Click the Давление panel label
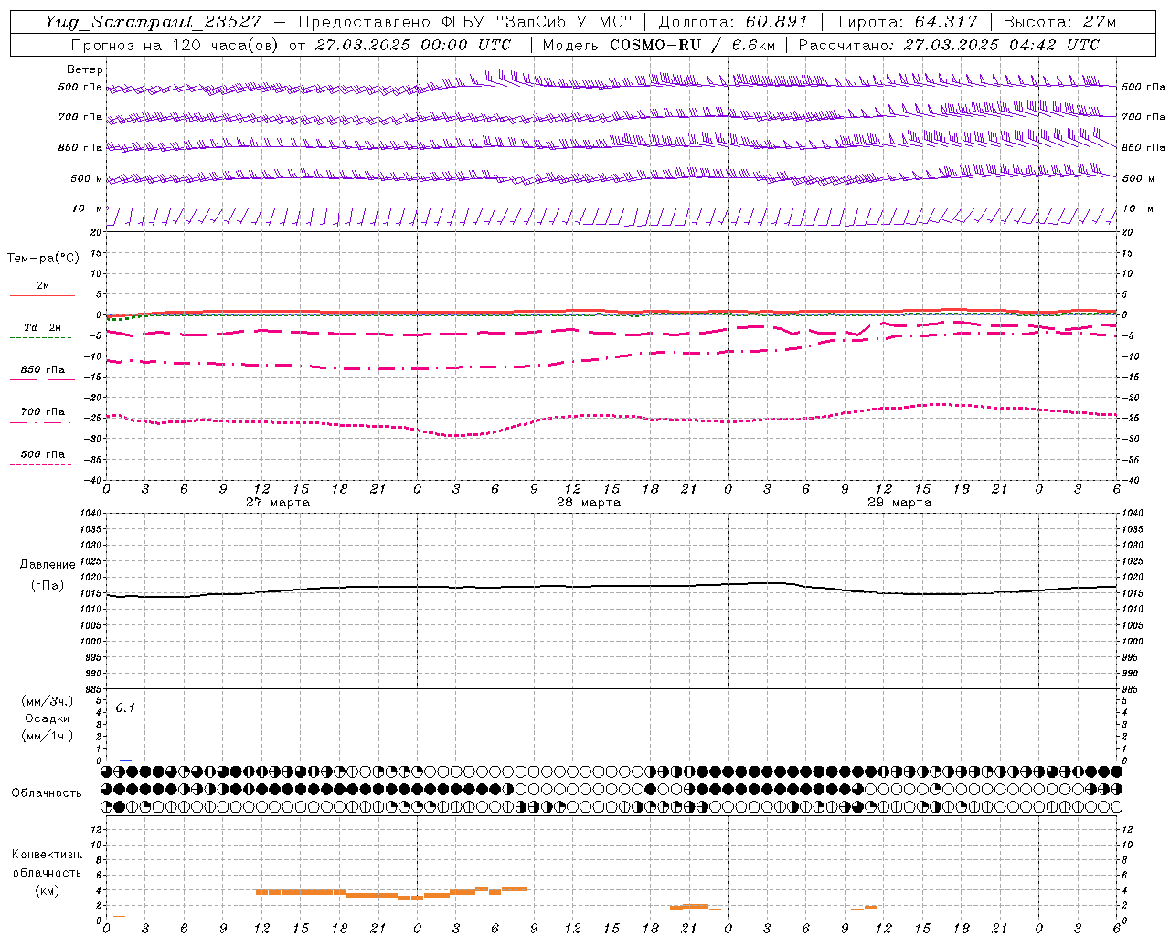Screen dimensions: 1170x936 click(48, 565)
